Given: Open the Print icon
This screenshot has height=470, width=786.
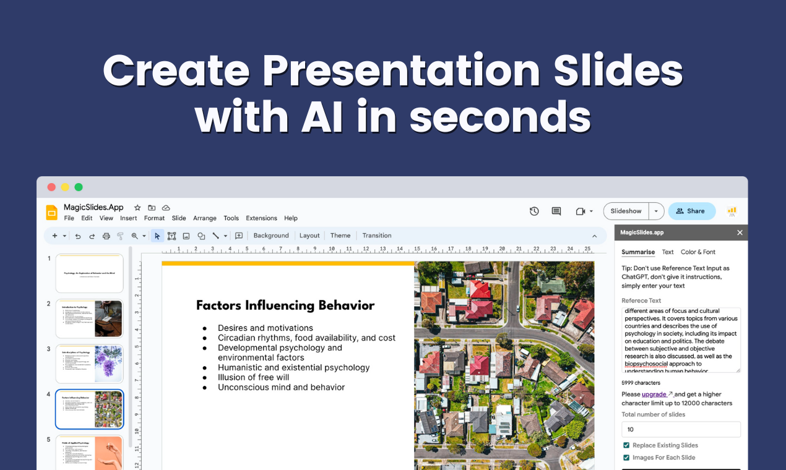Looking at the screenshot, I should click(x=106, y=236).
